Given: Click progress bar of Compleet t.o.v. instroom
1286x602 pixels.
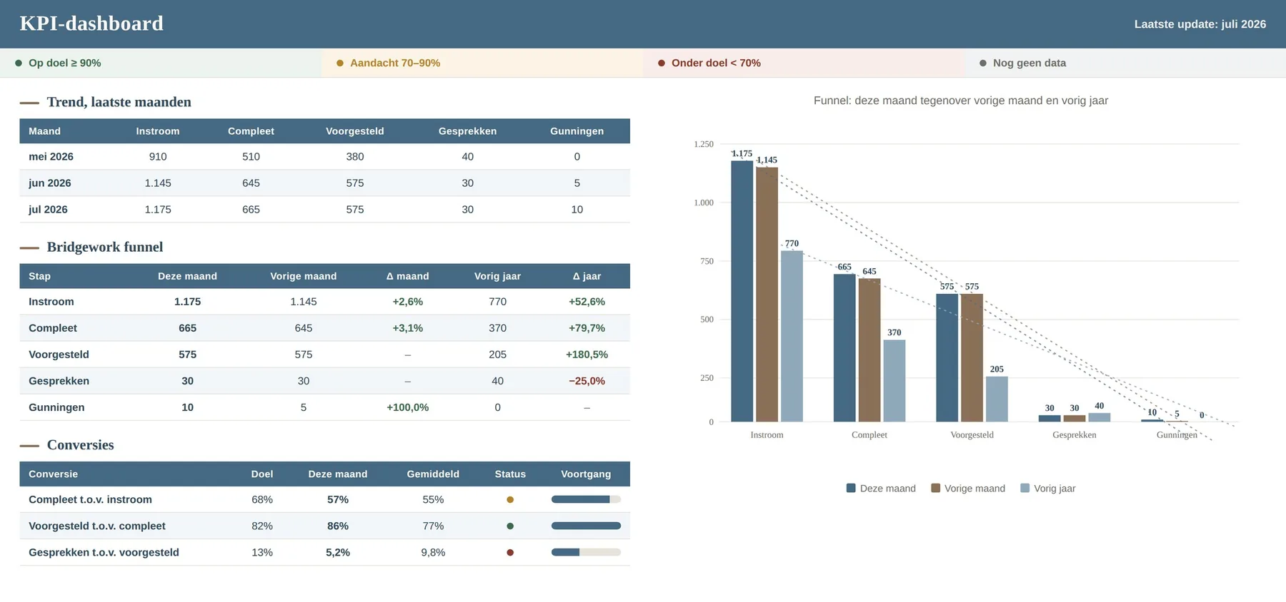Looking at the screenshot, I should [586, 499].
